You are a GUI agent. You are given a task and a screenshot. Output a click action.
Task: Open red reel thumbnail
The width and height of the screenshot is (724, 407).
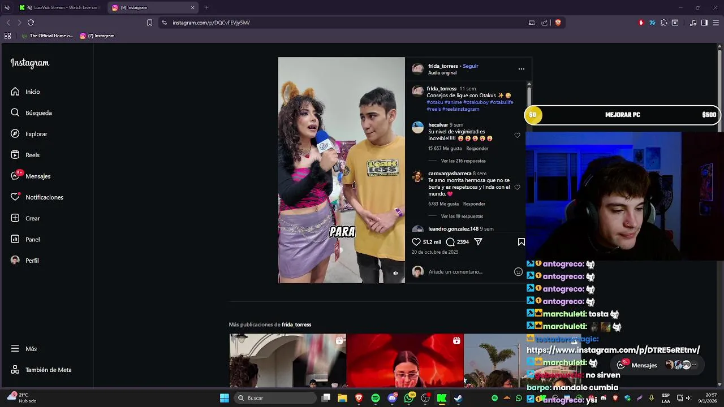point(404,361)
